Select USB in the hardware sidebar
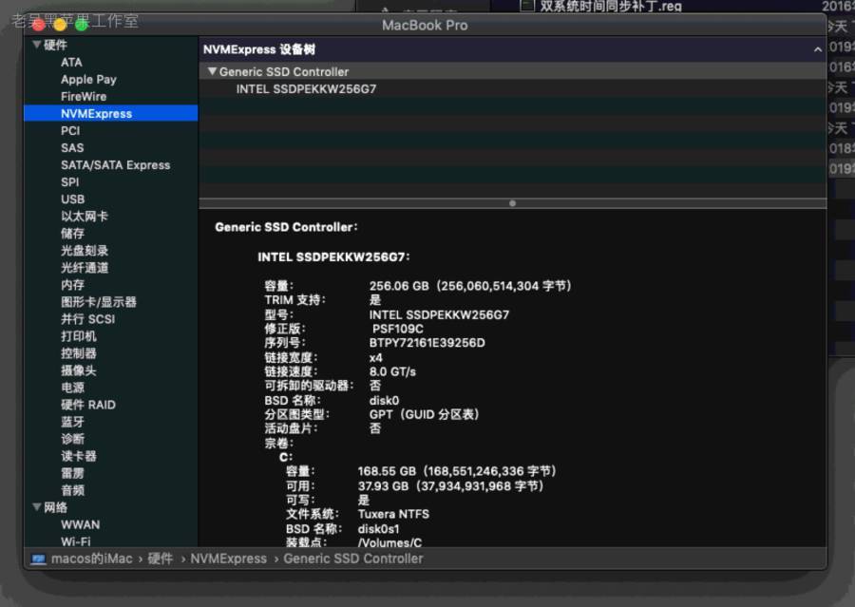Viewport: 855px width, 607px height. tap(71, 199)
